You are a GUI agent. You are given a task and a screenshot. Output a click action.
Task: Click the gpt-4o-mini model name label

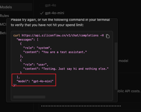tap(55, 13)
